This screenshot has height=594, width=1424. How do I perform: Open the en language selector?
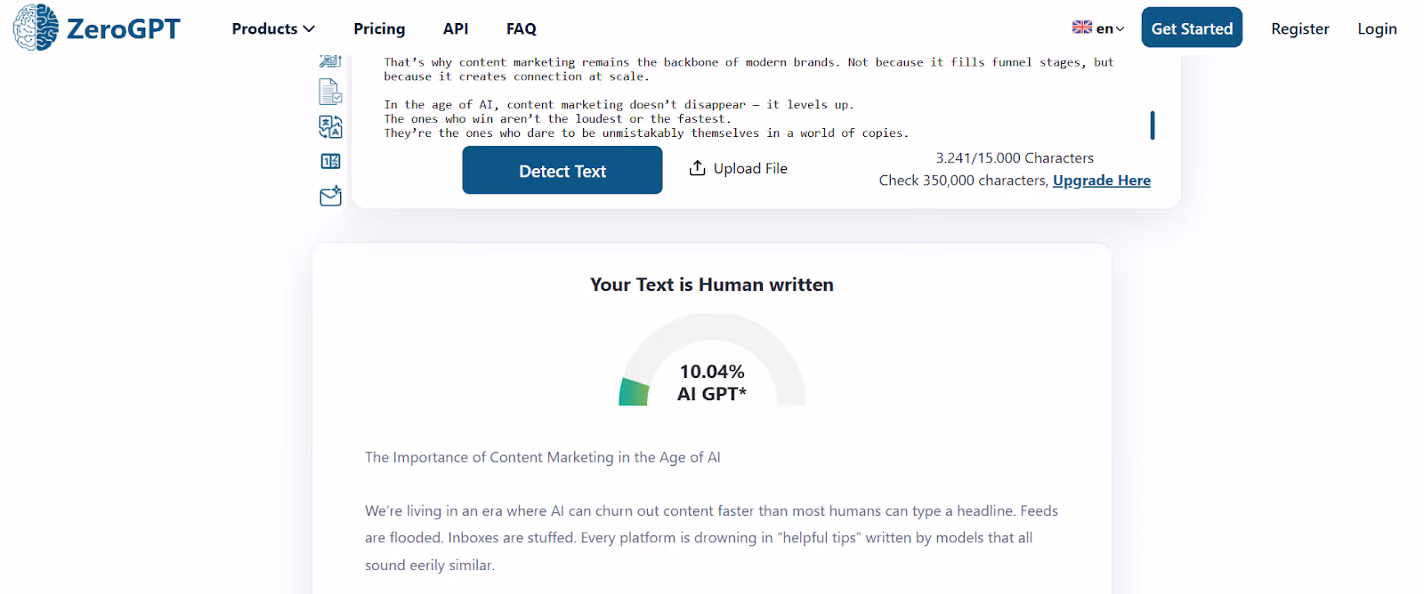[x=1098, y=28]
